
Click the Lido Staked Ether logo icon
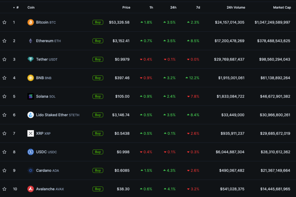coord(31,115)
